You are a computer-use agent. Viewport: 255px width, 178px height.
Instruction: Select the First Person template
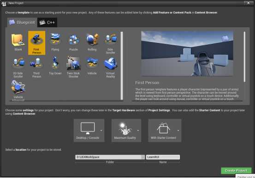coord(37,43)
